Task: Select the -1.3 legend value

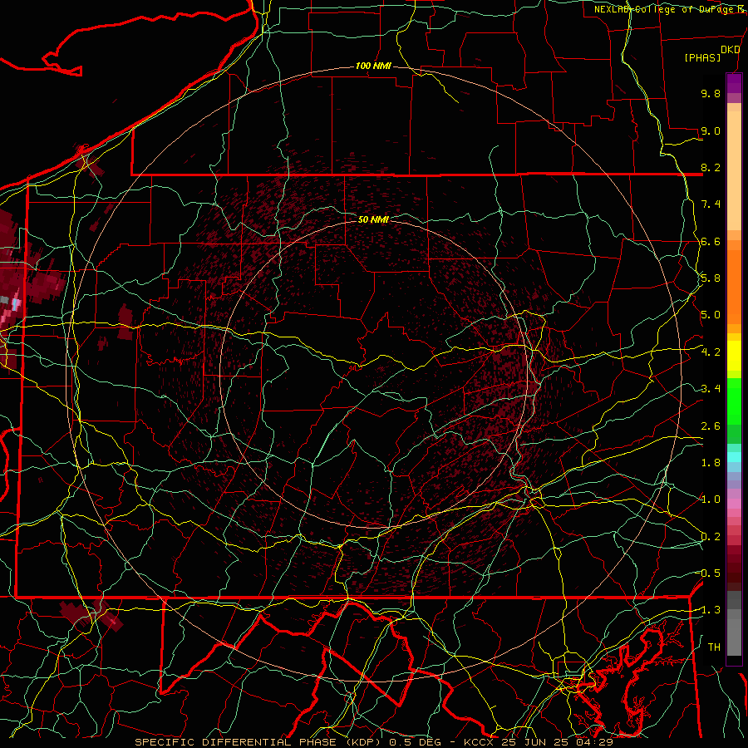Action: pyautogui.click(x=710, y=610)
